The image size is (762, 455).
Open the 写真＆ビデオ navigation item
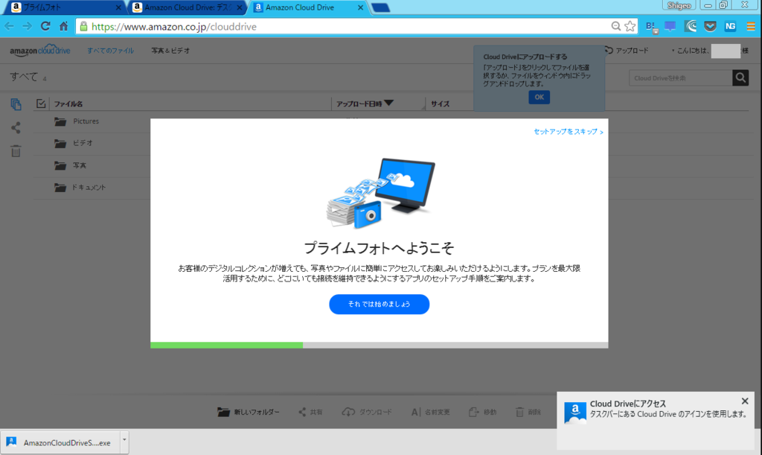[170, 51]
